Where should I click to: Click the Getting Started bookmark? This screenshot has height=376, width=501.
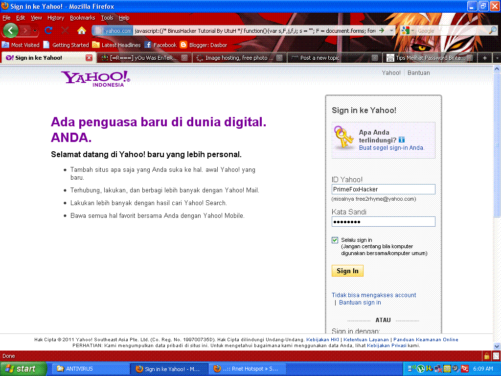pyautogui.click(x=66, y=45)
